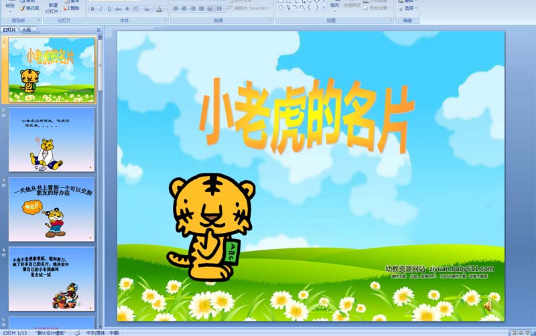Start slide show from status bar icon
This screenshot has width=536, height=336.
[529, 333]
